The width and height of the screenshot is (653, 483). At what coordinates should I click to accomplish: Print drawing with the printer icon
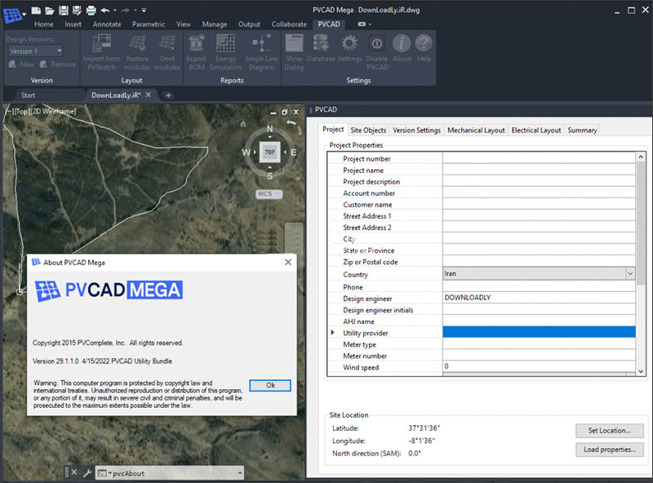point(91,11)
